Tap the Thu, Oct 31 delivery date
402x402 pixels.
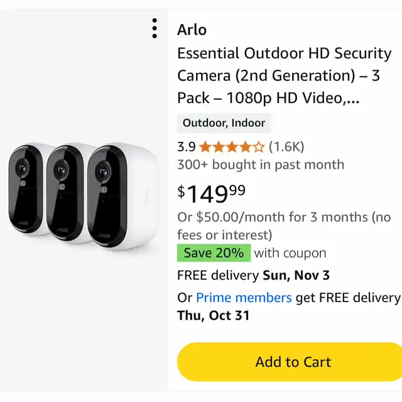coord(213,315)
